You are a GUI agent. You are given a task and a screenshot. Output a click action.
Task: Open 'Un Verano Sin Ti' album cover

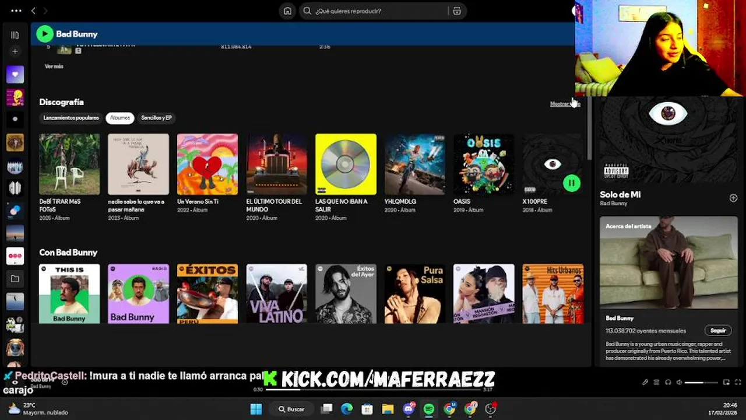tap(207, 164)
